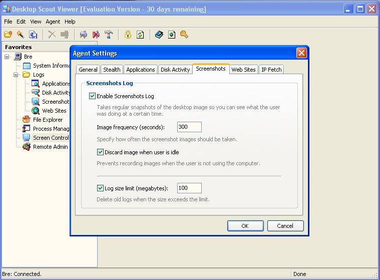Click the Web Sites globe icon in tree
Image resolution: width=380 pixels, height=280 pixels.
tap(36, 111)
